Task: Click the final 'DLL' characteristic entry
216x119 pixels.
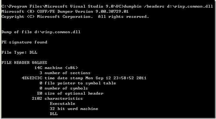Action: click(54, 114)
